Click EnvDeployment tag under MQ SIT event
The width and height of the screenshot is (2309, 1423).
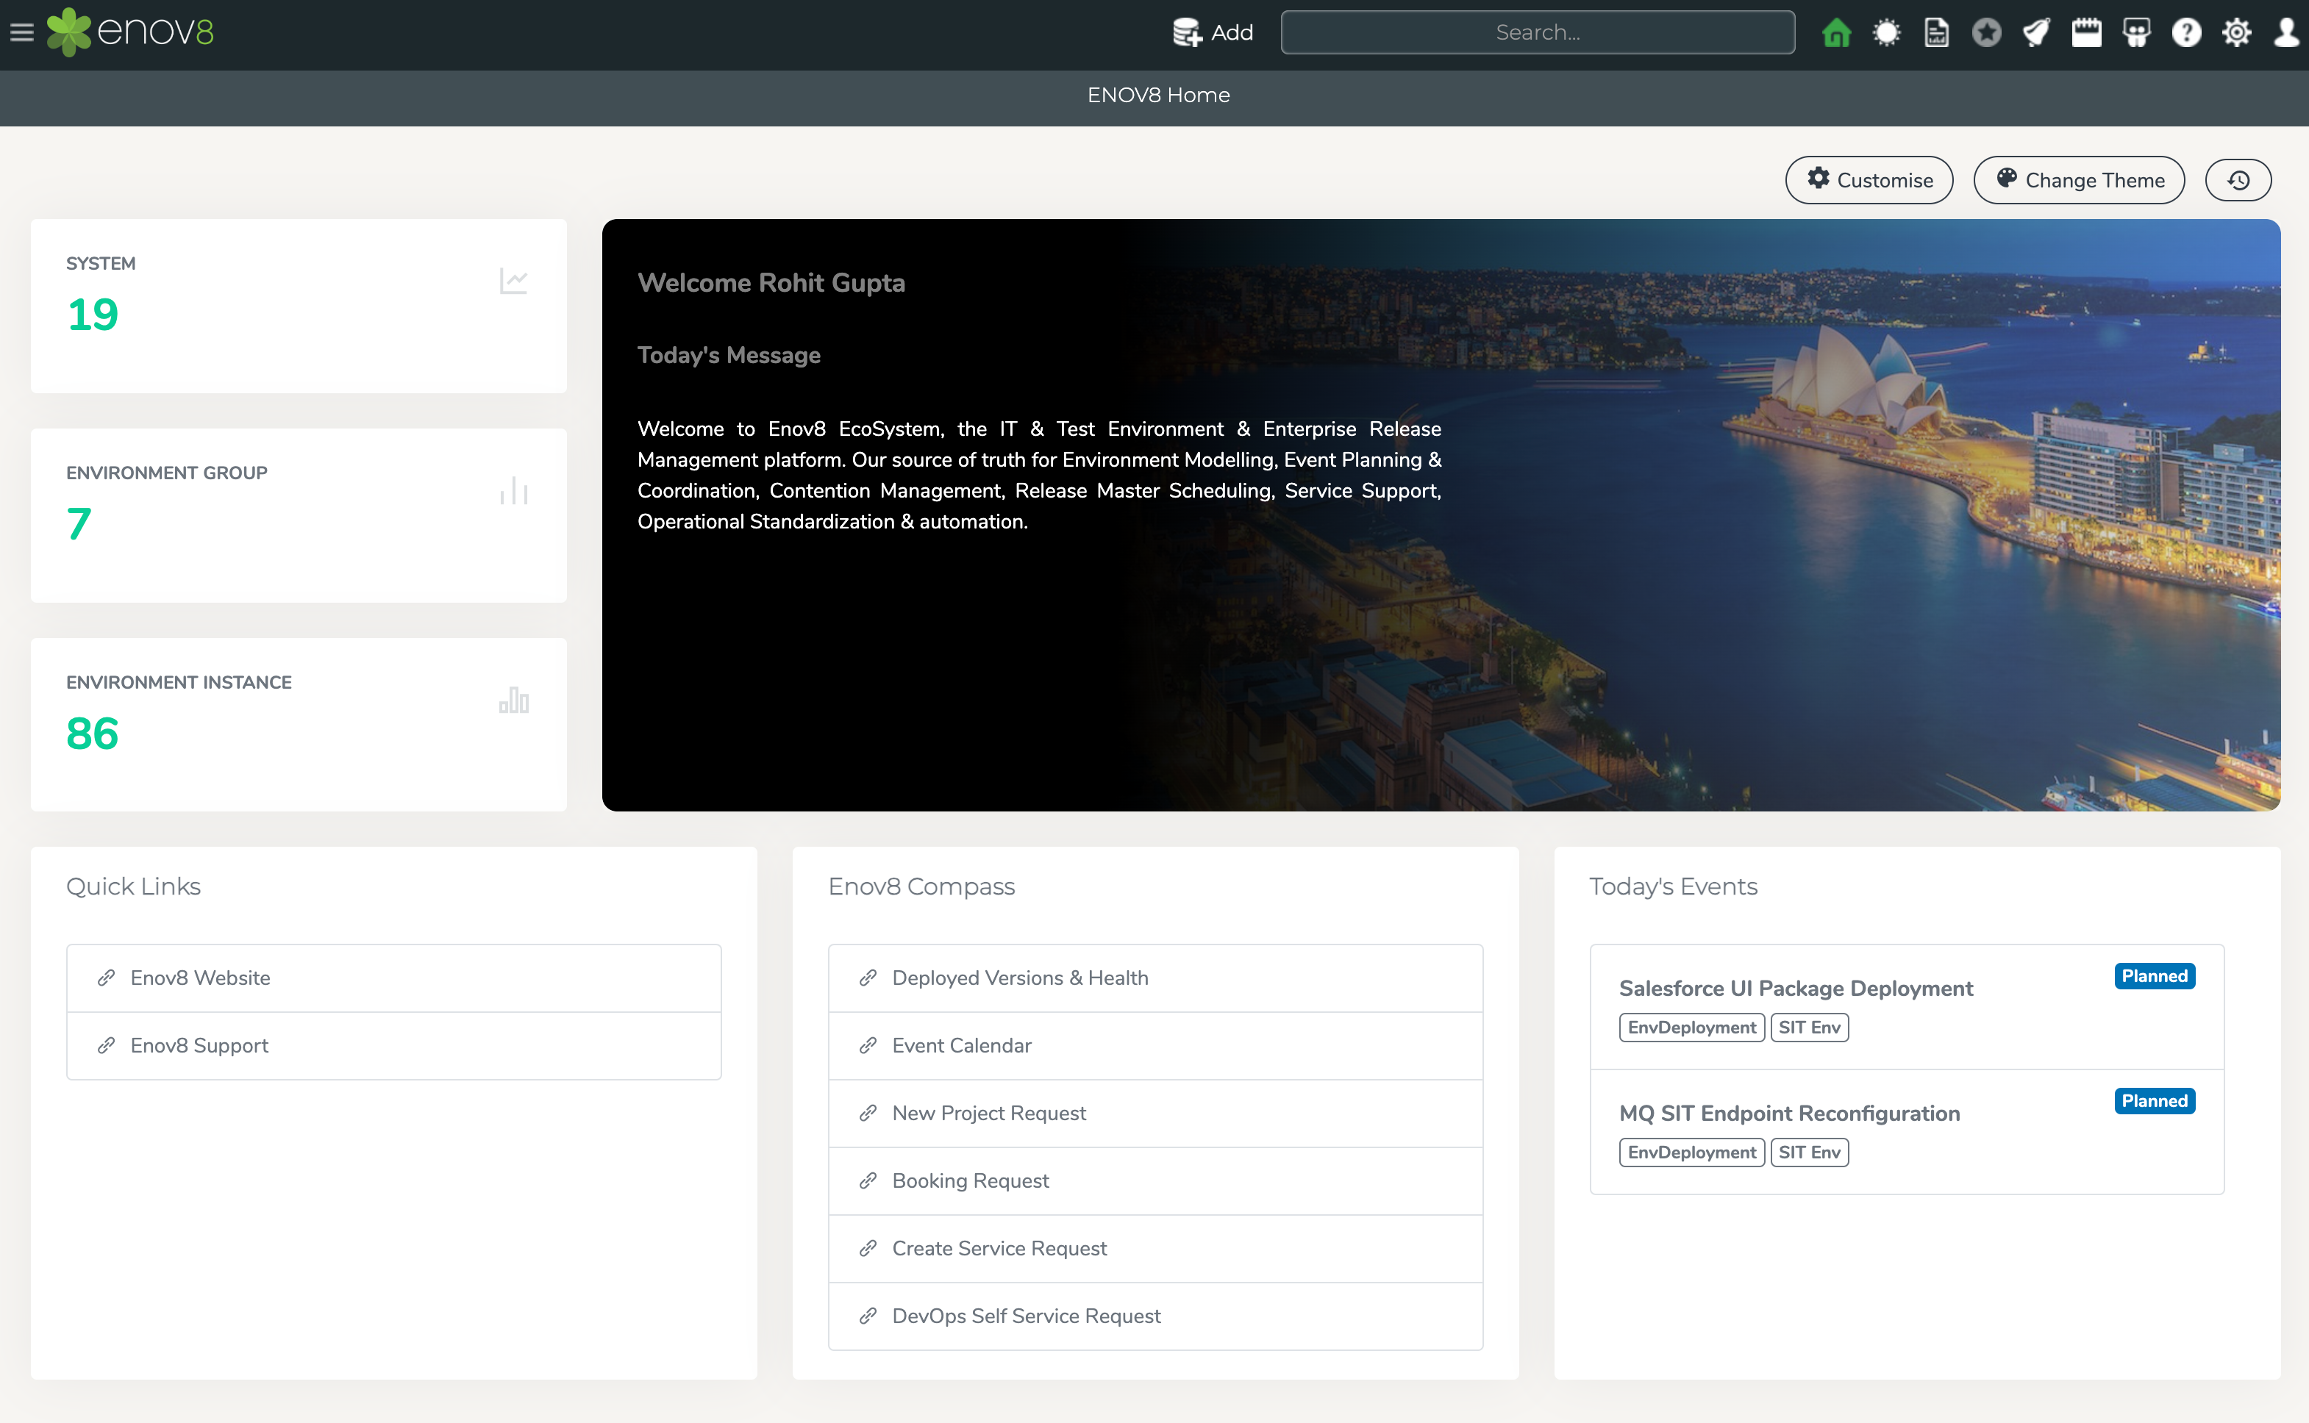(x=1691, y=1153)
